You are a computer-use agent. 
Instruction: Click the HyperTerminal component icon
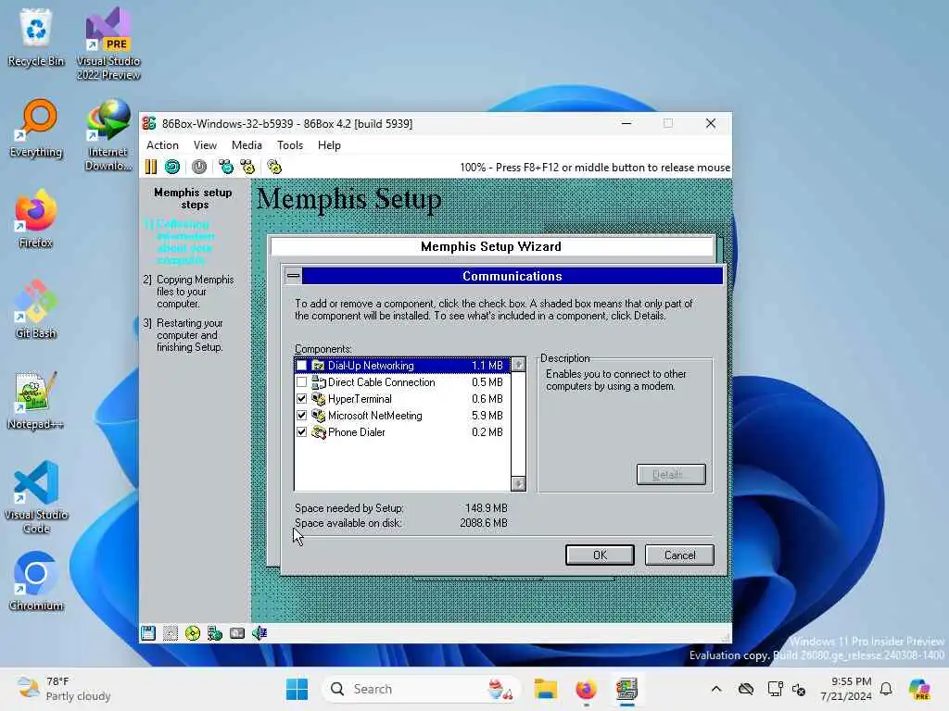point(319,399)
